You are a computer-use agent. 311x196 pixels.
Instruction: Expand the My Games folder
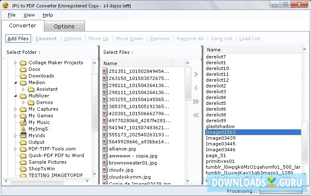click(15, 116)
